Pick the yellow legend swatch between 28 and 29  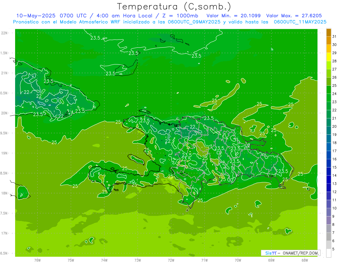tap(329, 57)
